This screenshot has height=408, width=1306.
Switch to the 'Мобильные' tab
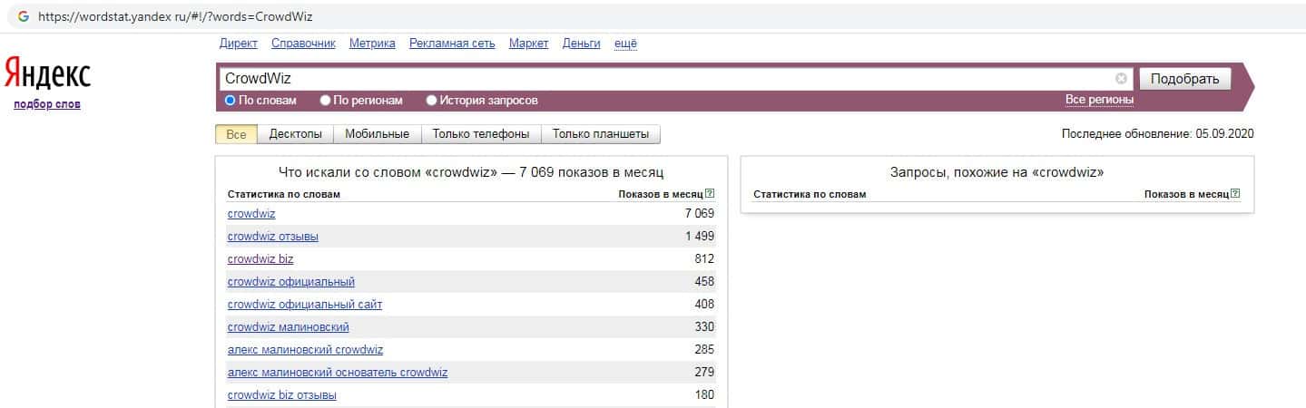click(x=377, y=134)
